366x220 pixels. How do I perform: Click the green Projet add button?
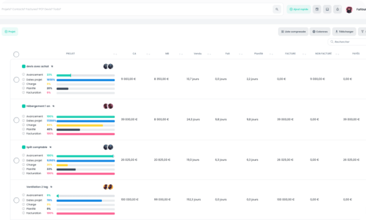click(10, 32)
